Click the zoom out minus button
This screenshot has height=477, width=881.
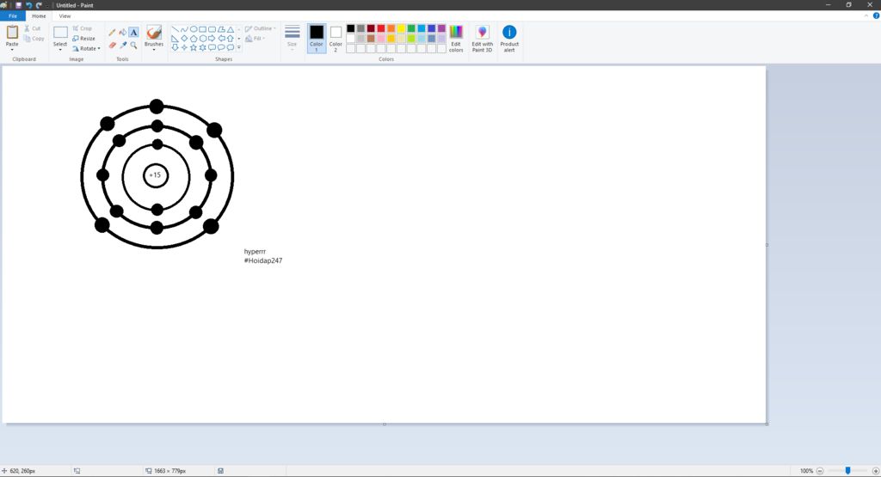tap(820, 471)
